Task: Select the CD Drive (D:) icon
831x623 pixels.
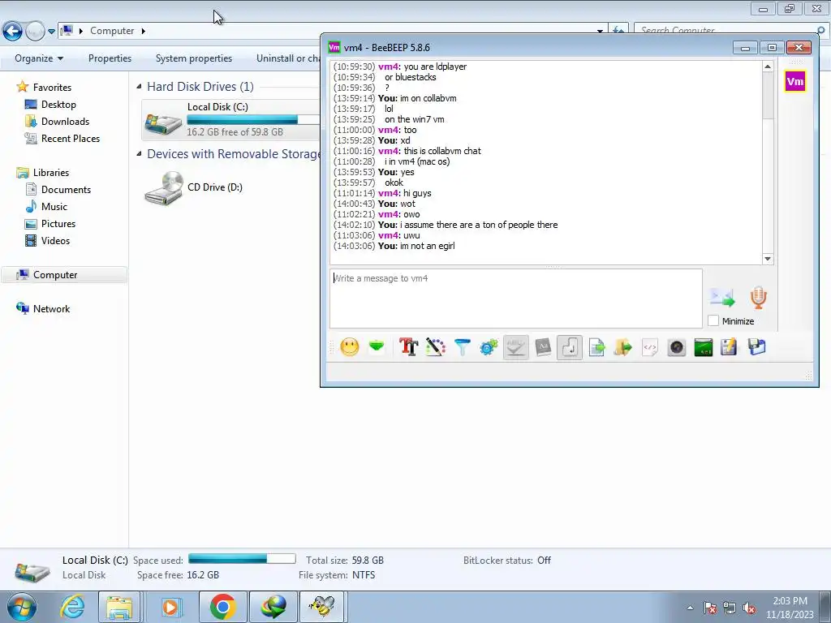Action: (x=194, y=187)
